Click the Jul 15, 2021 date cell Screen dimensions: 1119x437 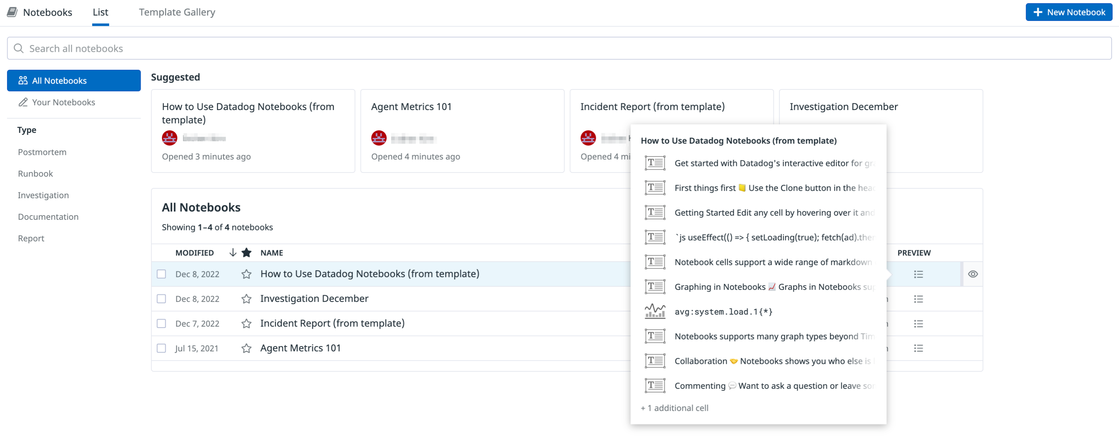196,349
